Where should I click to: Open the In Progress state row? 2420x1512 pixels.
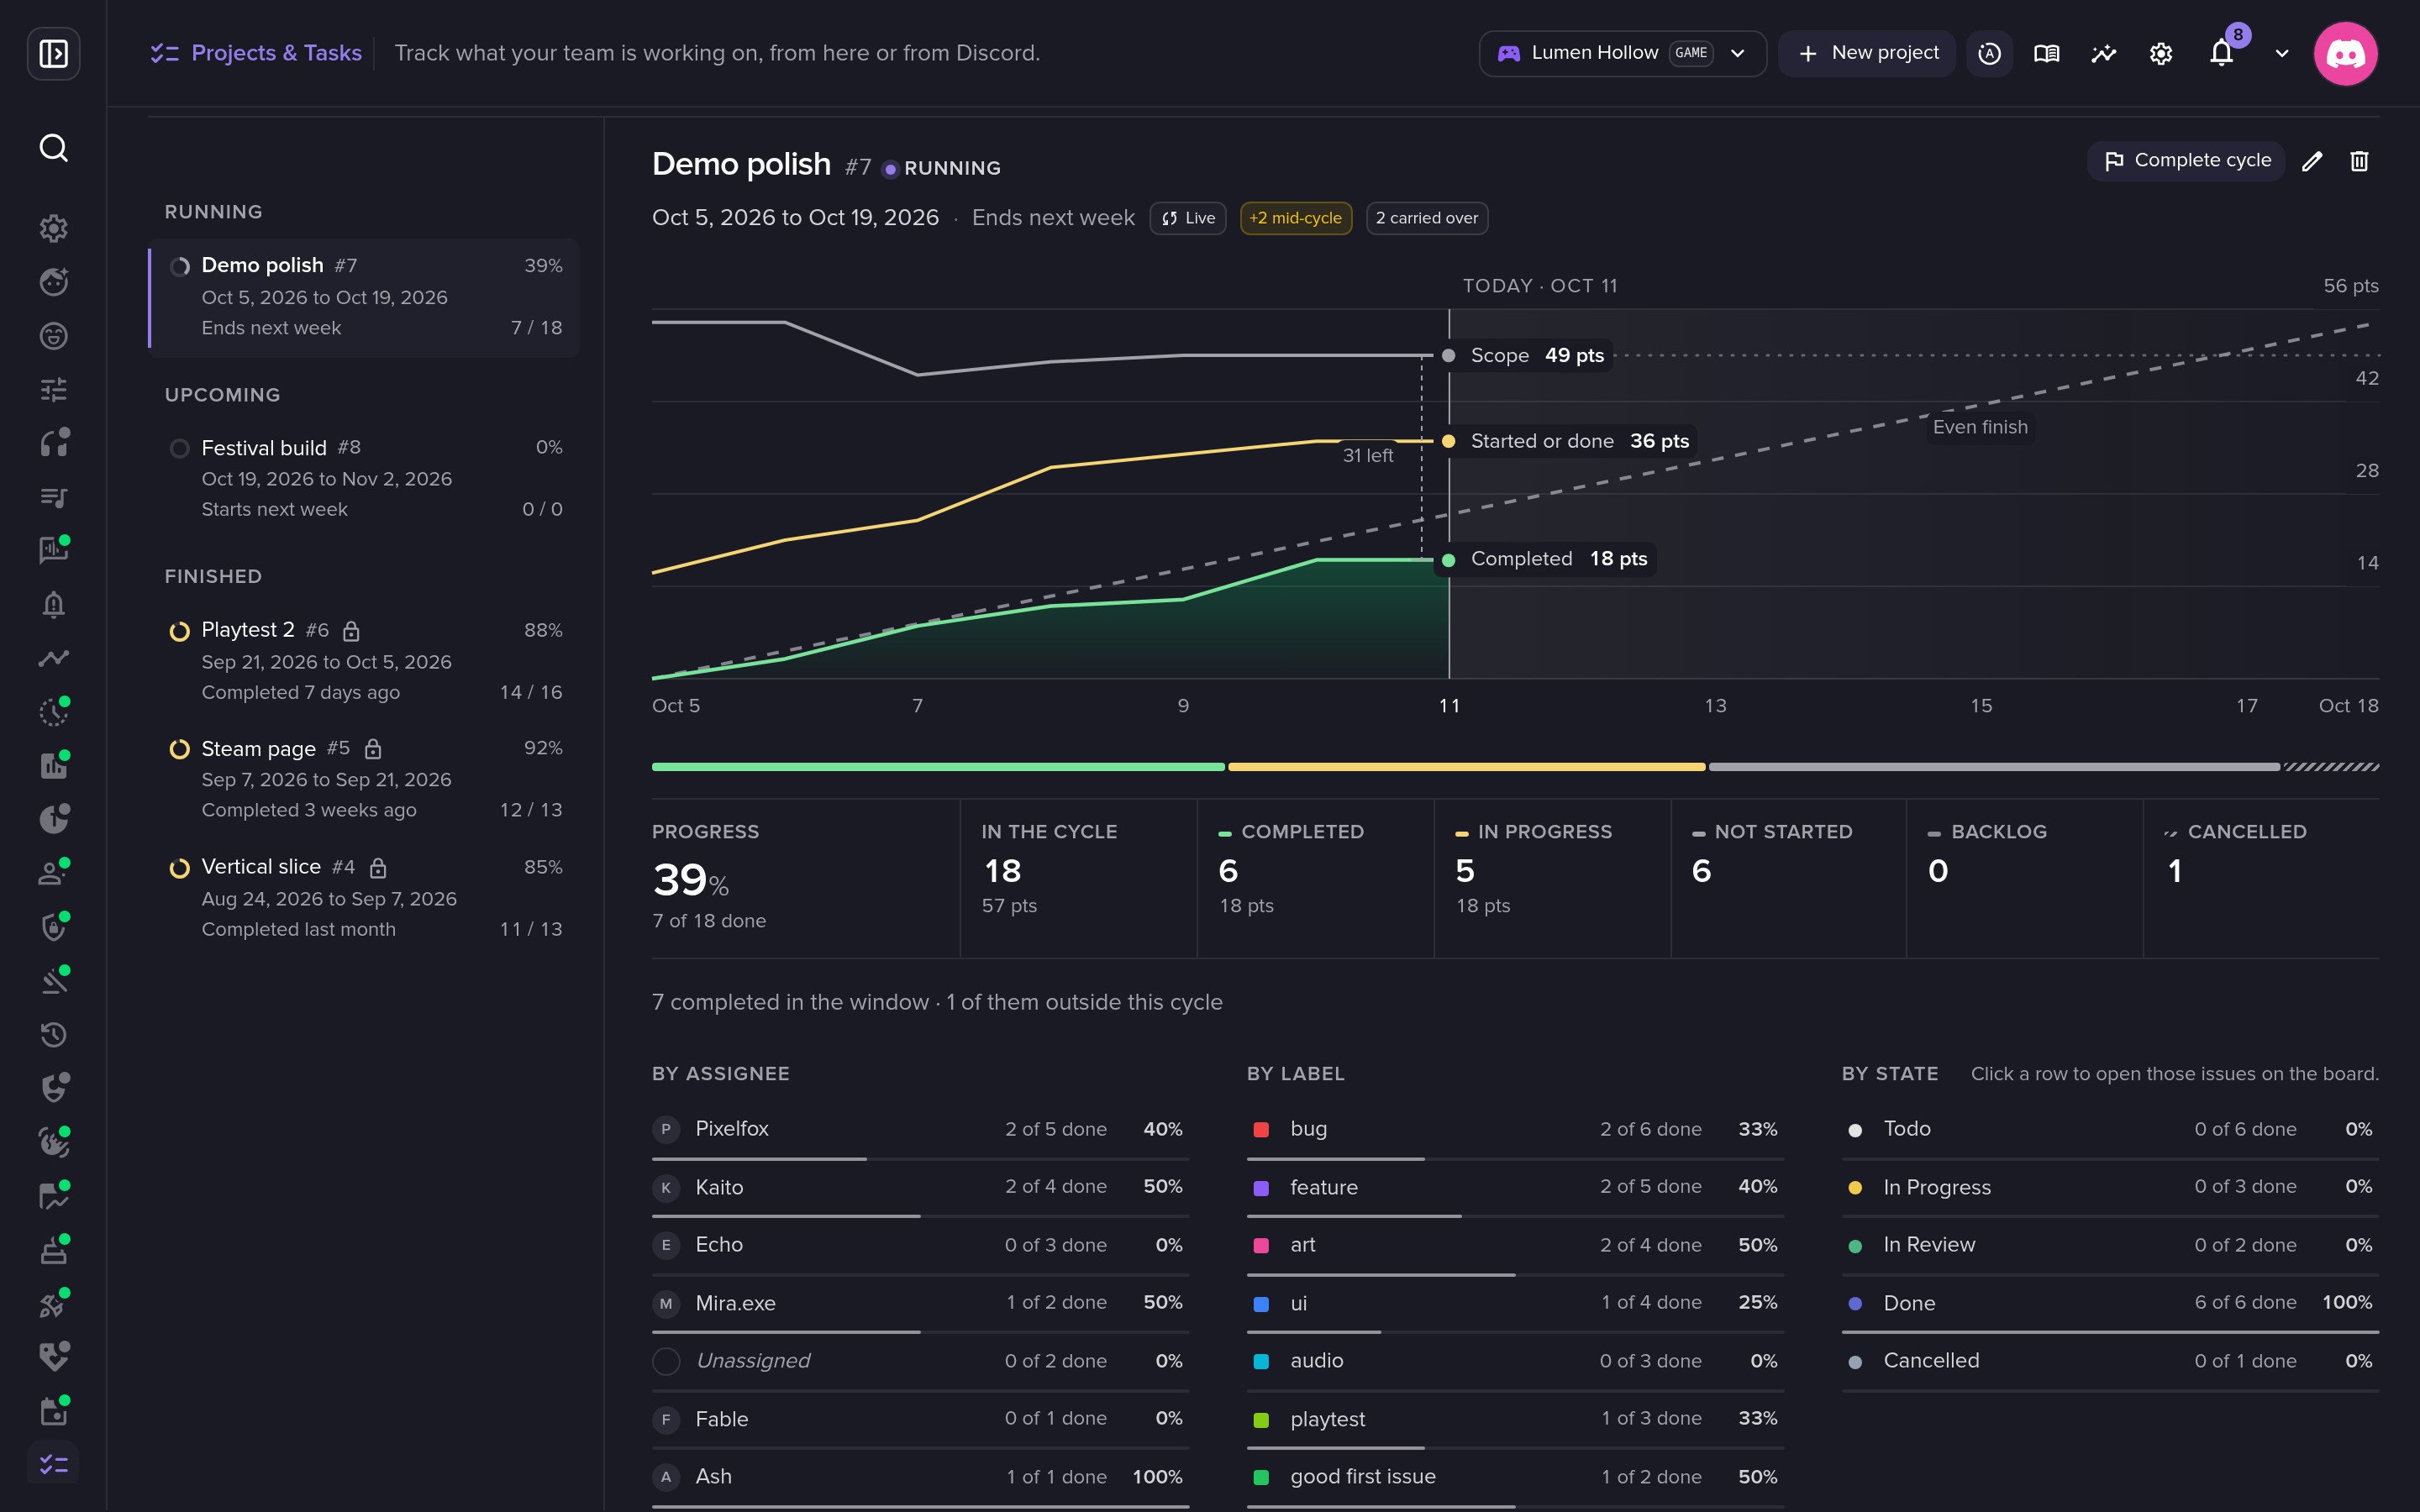point(2110,1187)
